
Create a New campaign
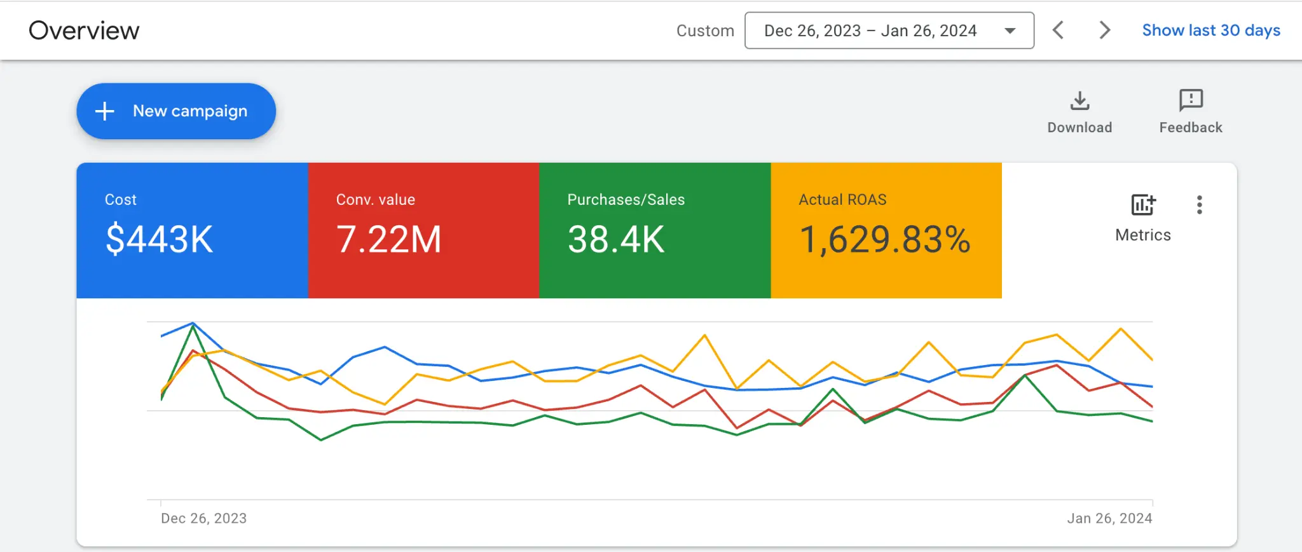[176, 111]
